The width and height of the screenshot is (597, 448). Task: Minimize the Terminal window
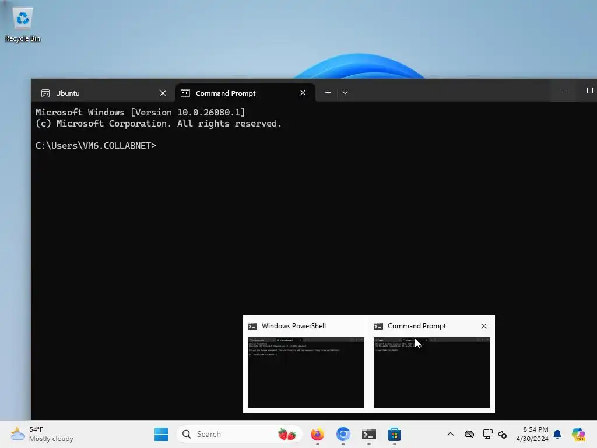[563, 90]
